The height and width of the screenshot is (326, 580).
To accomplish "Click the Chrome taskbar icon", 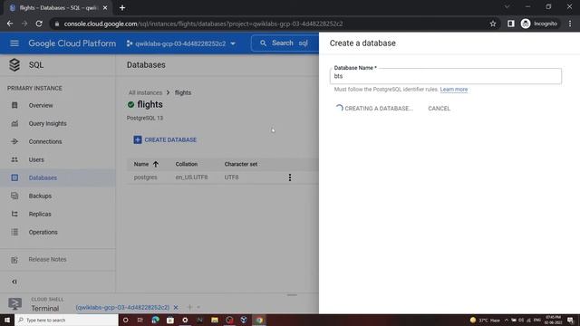I will click(x=259, y=320).
